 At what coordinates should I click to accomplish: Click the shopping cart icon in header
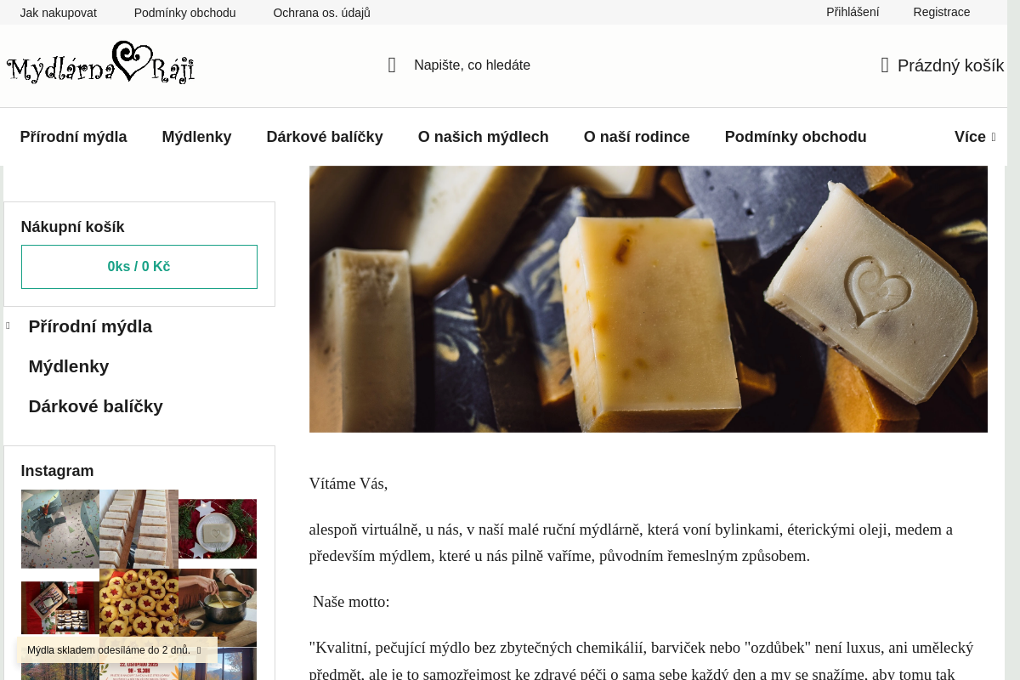[885, 65]
